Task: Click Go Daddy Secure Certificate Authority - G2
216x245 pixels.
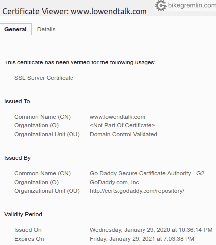Action: pyautogui.click(x=147, y=173)
